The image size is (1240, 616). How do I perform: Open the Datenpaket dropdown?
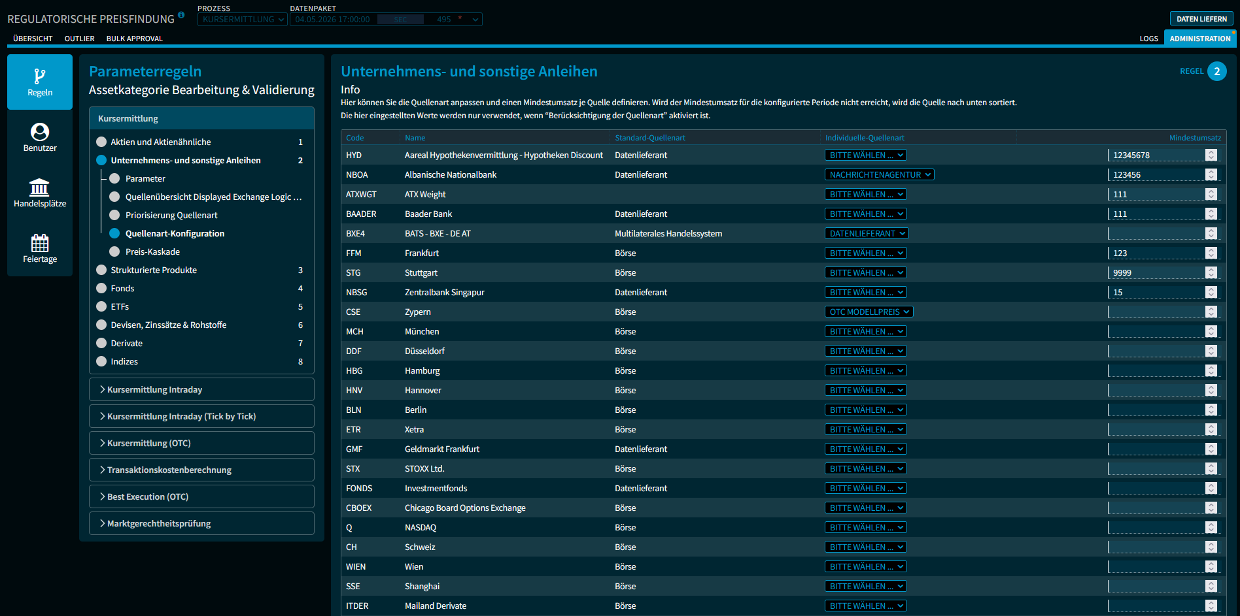point(386,20)
